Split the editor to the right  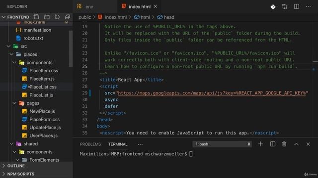(x=297, y=6)
